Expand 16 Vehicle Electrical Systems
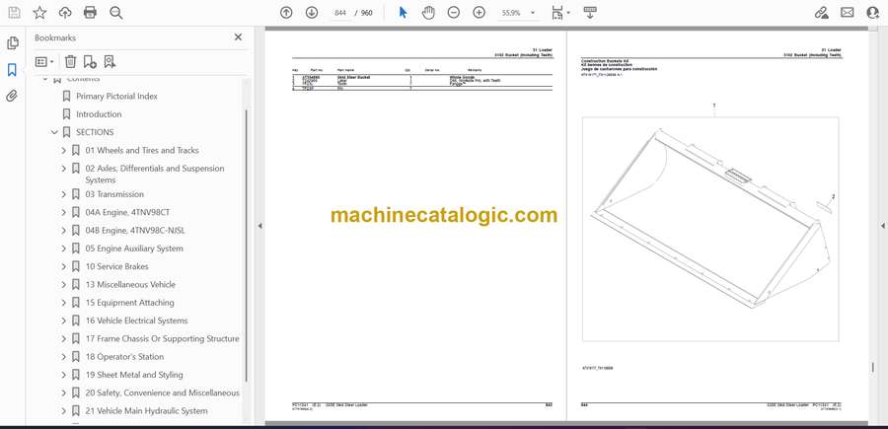Image resolution: width=888 pixels, height=429 pixels. 63,321
